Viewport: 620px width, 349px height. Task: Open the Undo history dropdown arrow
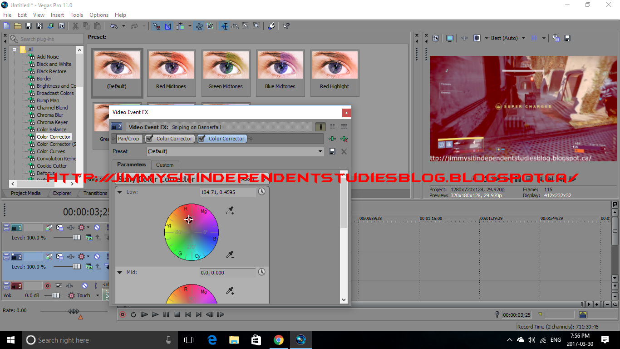coord(123,26)
